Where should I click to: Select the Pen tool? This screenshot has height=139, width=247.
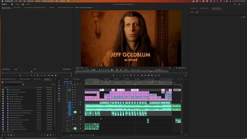click(59, 93)
